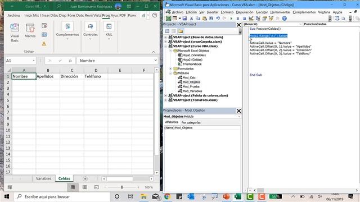Toggle Use Relative References icon
The width and height of the screenshot is (360, 202).
pos(44,35)
